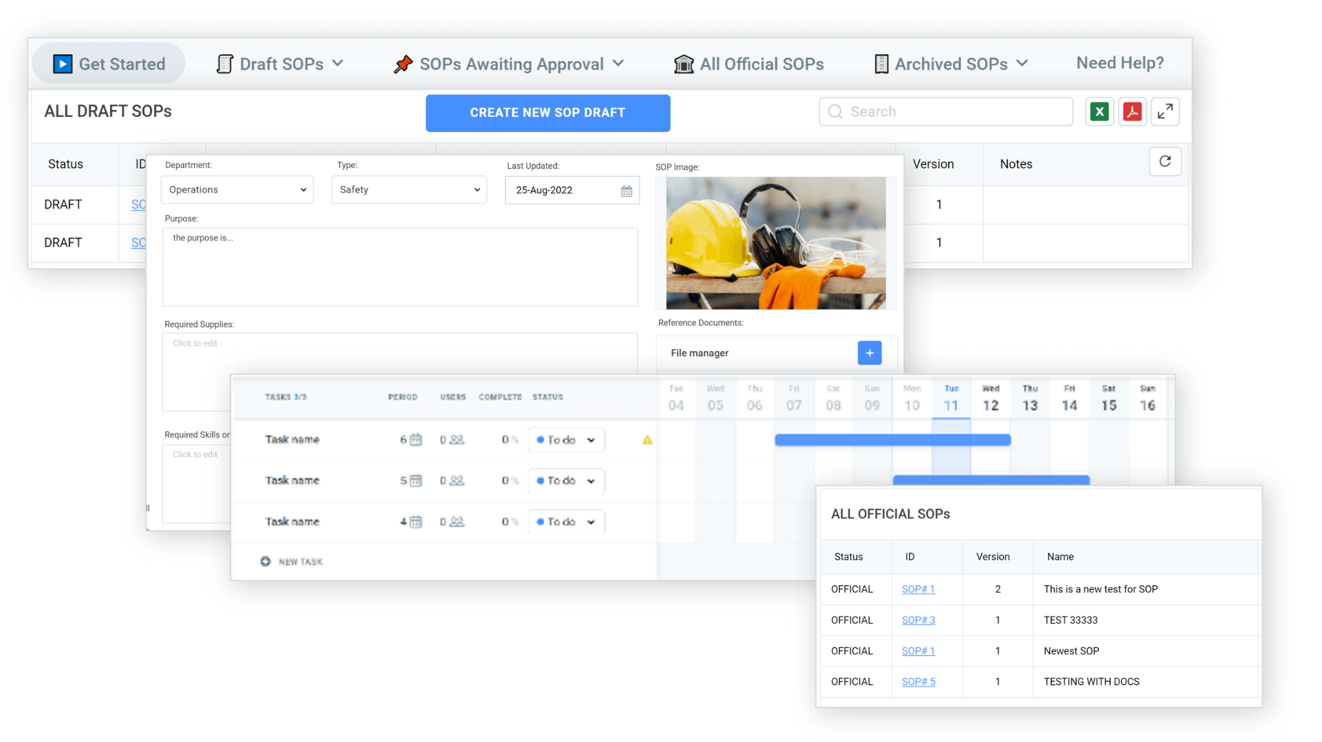The image size is (1322, 742).
Task: Expand the Draft SOPs chevron
Action: pos(337,63)
